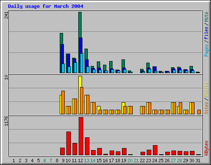Click the 241 hits axis maximum label

coord(6,15)
